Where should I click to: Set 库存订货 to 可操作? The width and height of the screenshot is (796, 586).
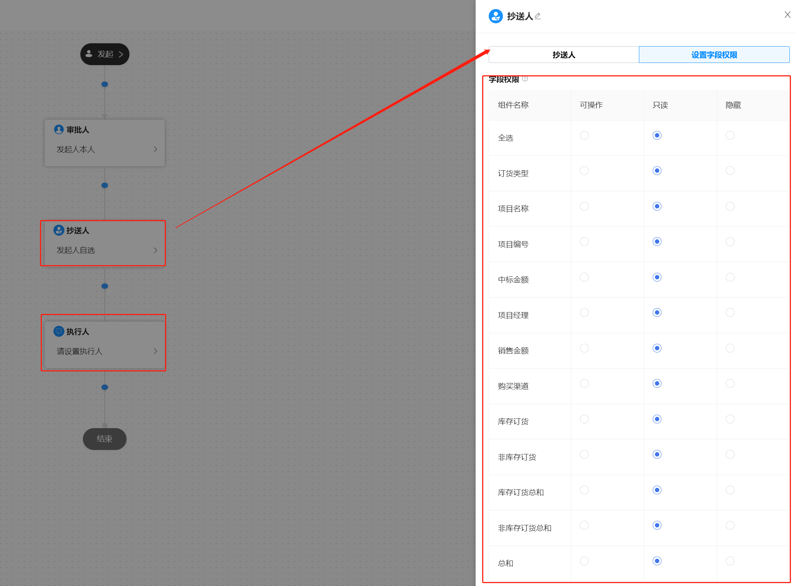coord(584,419)
